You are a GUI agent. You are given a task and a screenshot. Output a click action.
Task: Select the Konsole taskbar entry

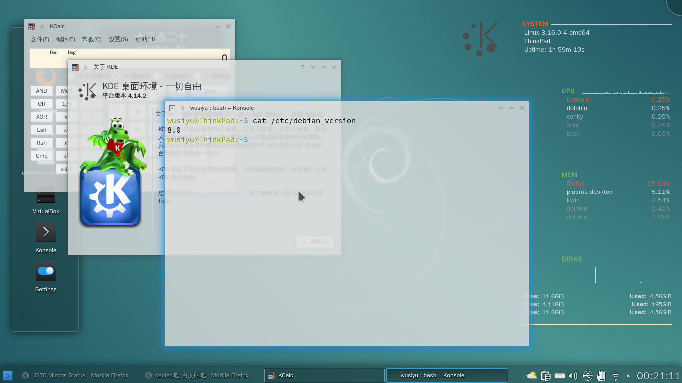[447, 375]
